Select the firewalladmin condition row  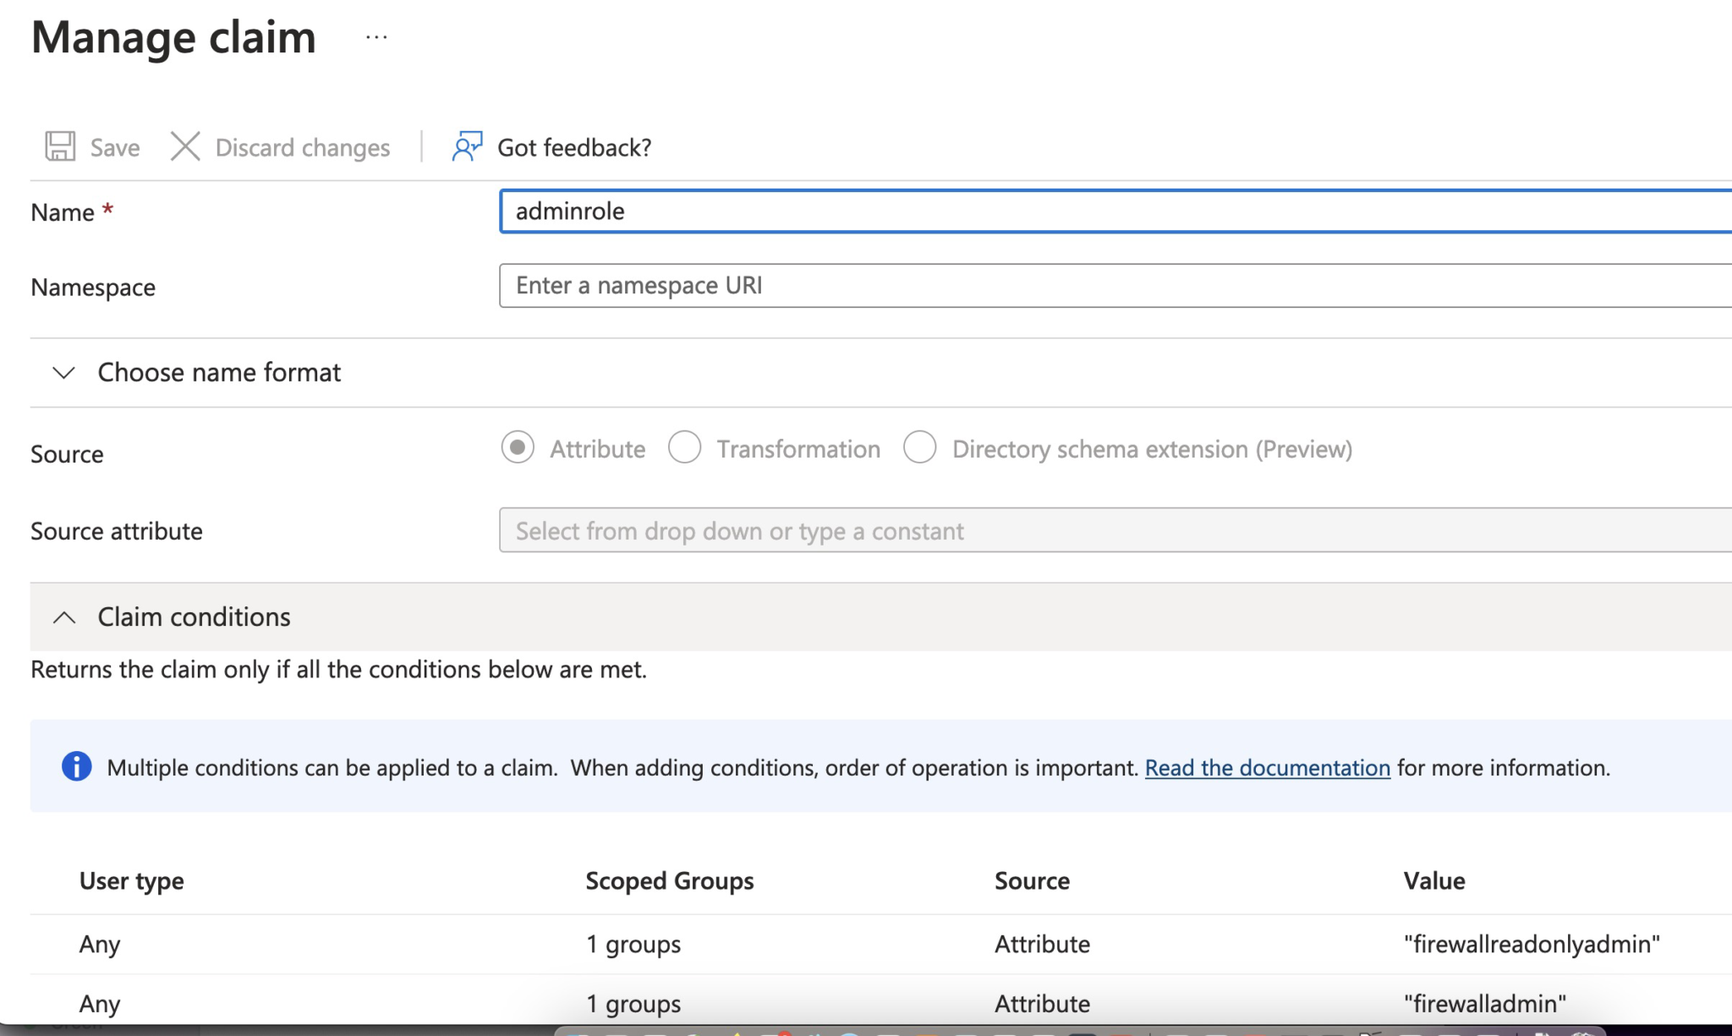846,1003
